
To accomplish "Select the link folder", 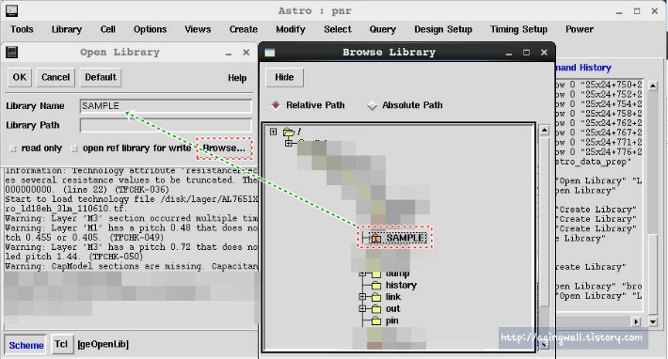I will (x=392, y=297).
